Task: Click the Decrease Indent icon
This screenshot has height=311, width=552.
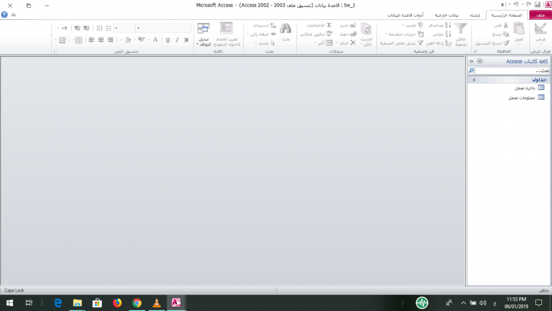Action: point(86,28)
